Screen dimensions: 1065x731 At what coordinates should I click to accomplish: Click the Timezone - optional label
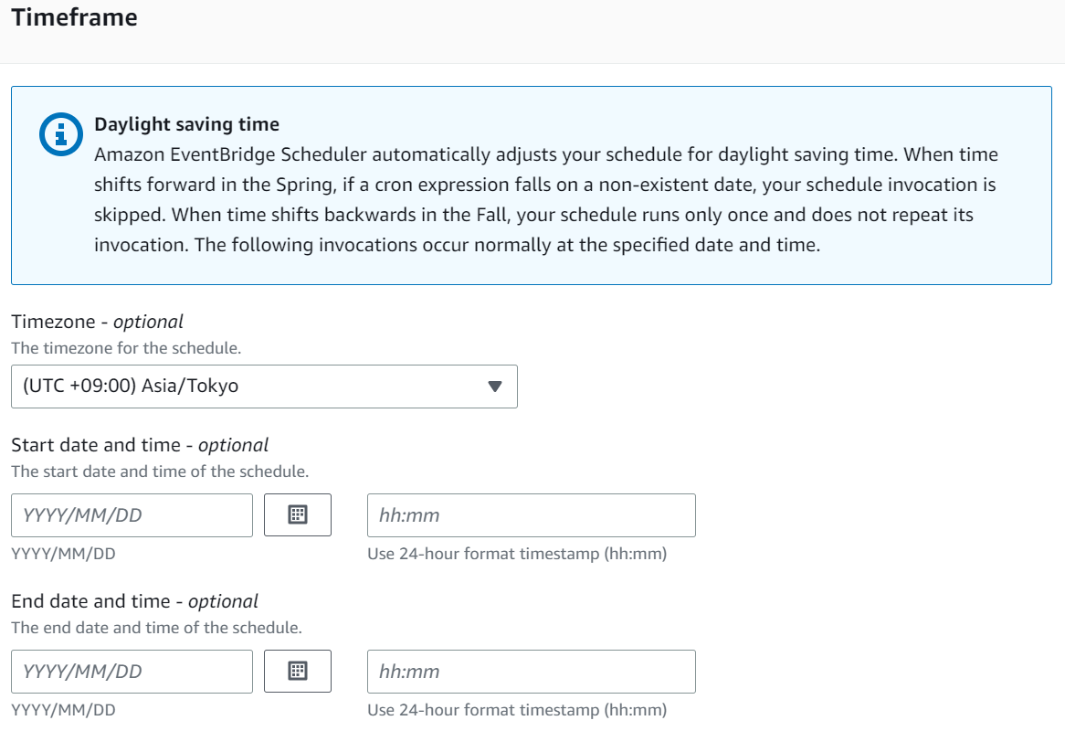pyautogui.click(x=97, y=322)
